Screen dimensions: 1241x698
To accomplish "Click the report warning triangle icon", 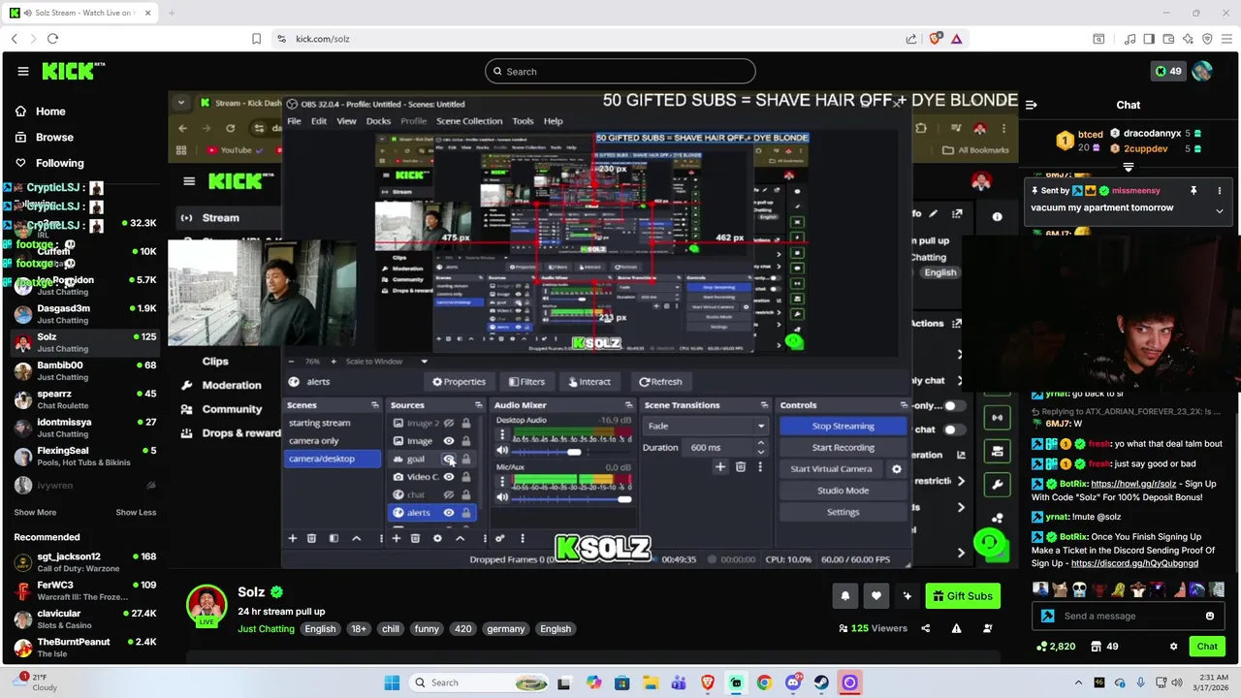I will click(x=956, y=628).
